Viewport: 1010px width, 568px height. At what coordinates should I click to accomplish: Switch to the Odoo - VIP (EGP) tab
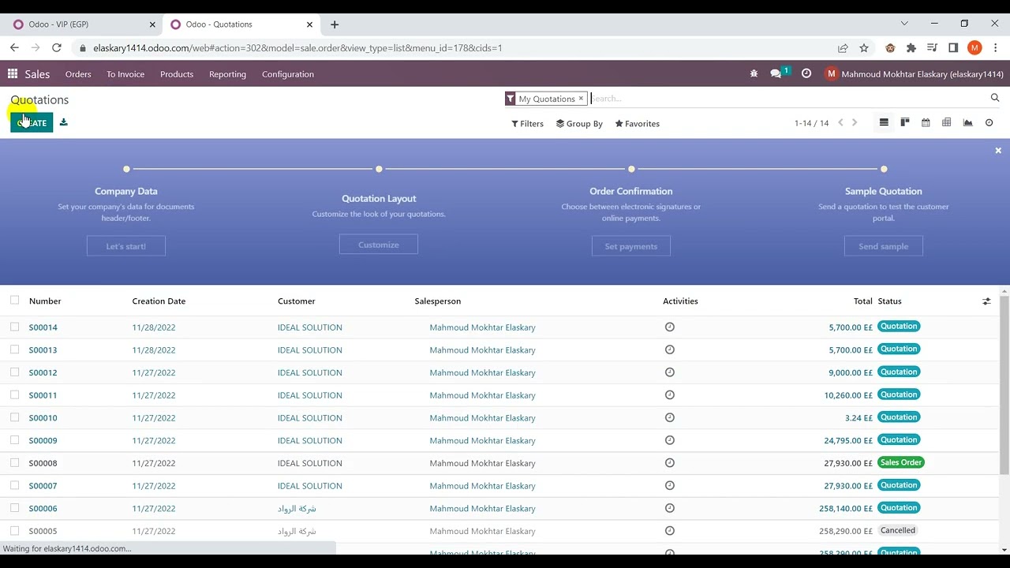pyautogui.click(x=82, y=24)
